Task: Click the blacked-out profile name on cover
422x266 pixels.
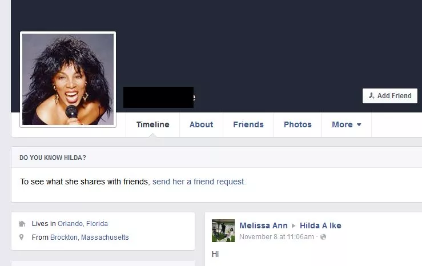Action: click(x=159, y=97)
